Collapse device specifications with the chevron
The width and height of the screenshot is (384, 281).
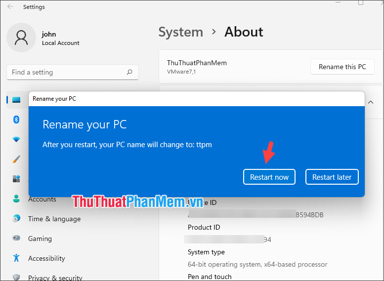371,102
